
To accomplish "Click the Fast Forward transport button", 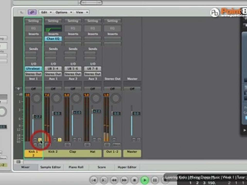I will coord(124,180).
